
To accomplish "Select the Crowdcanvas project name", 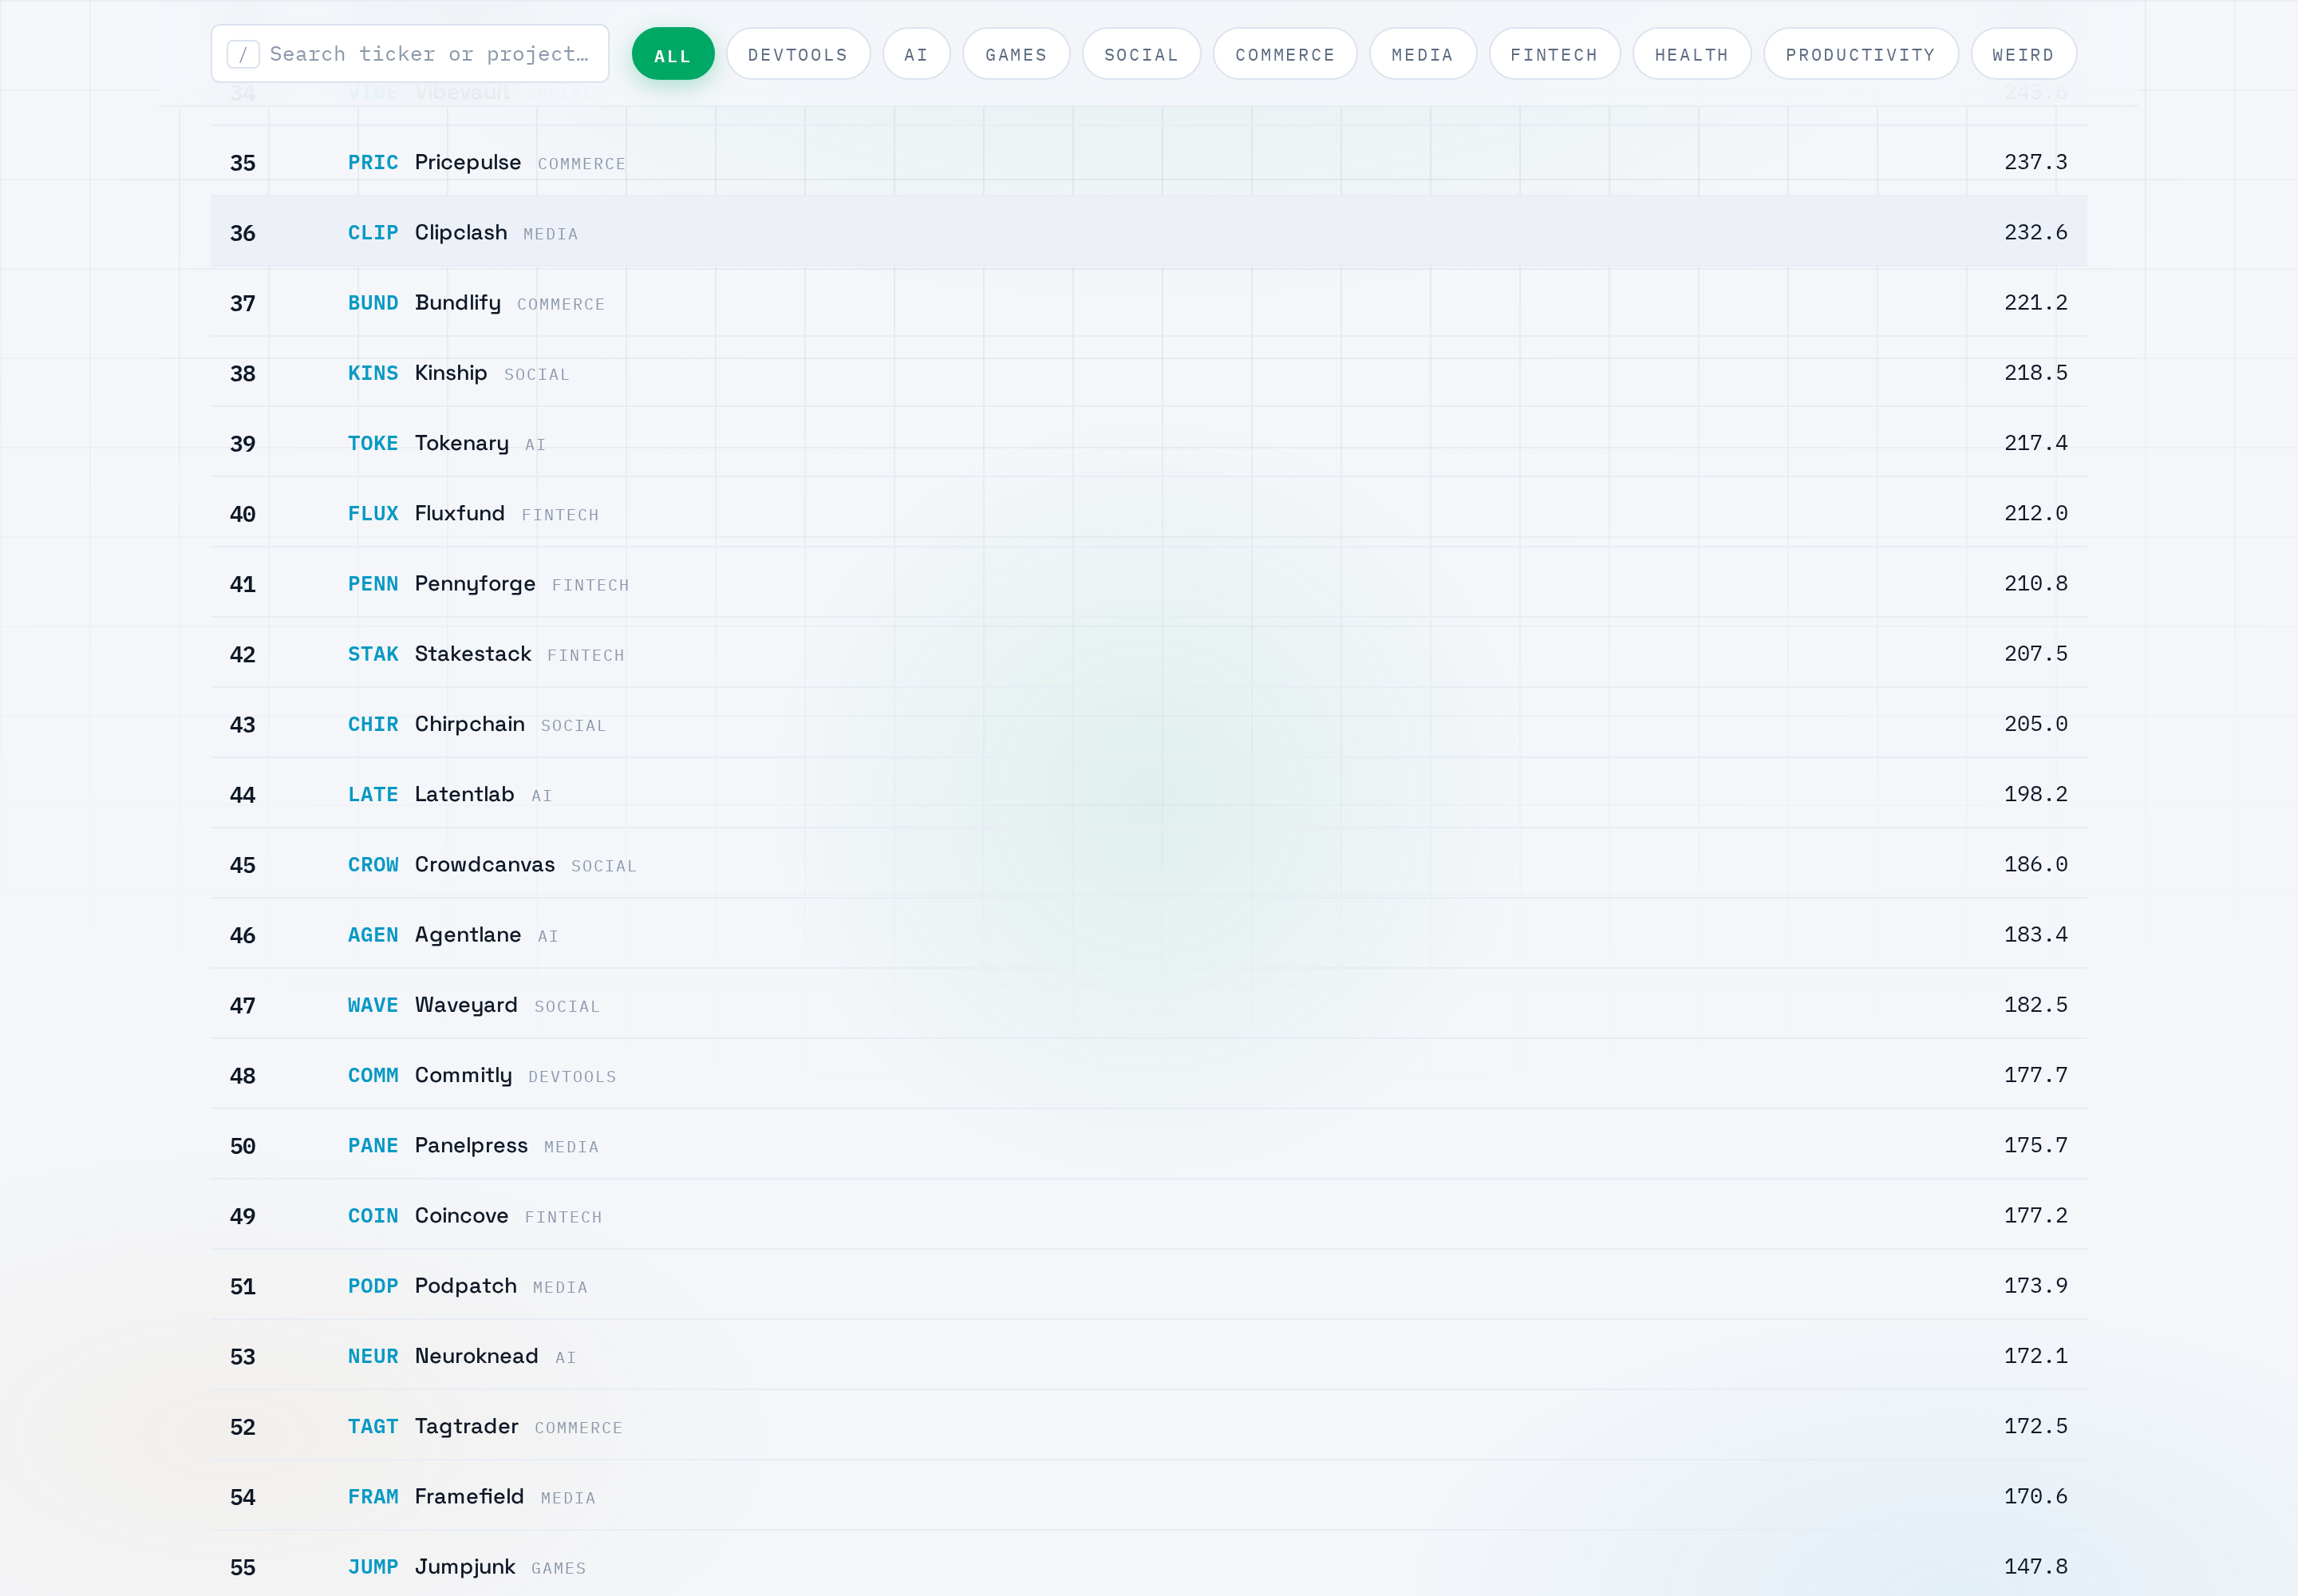I will click(485, 864).
